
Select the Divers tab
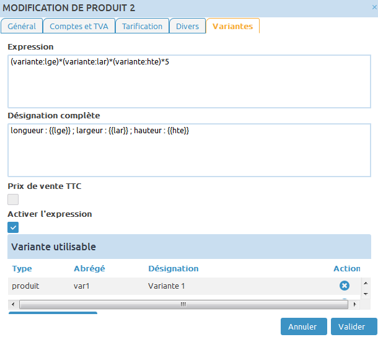pyautogui.click(x=188, y=26)
